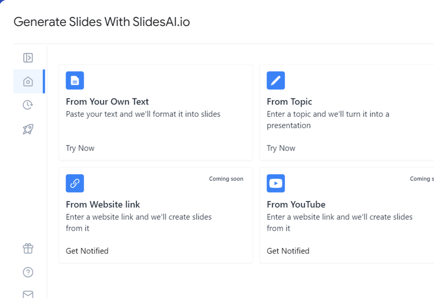
Task: Get Notified under From YouTube
Action: [x=288, y=251]
